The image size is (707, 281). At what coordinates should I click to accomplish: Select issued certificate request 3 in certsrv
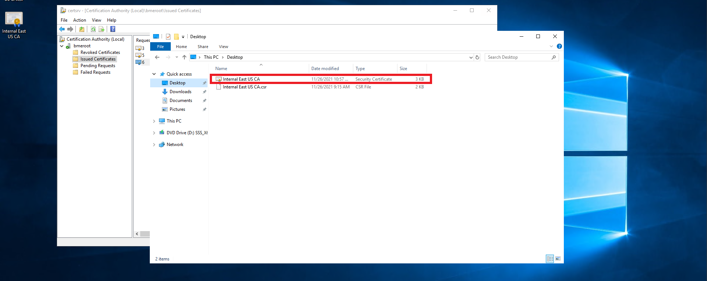pos(140,48)
